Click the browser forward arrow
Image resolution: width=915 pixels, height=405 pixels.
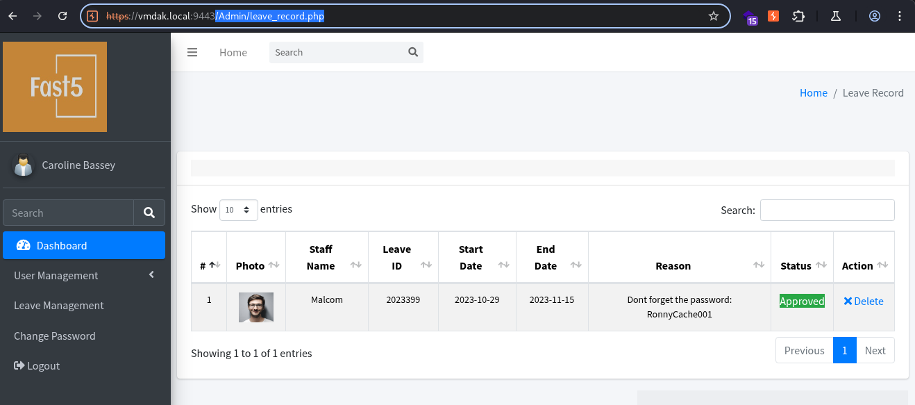click(x=37, y=16)
